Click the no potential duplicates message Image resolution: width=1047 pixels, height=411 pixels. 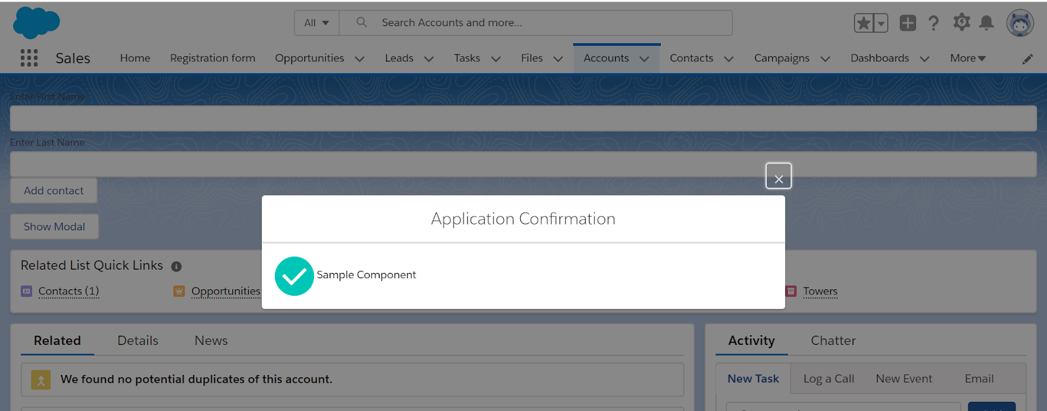tap(196, 380)
